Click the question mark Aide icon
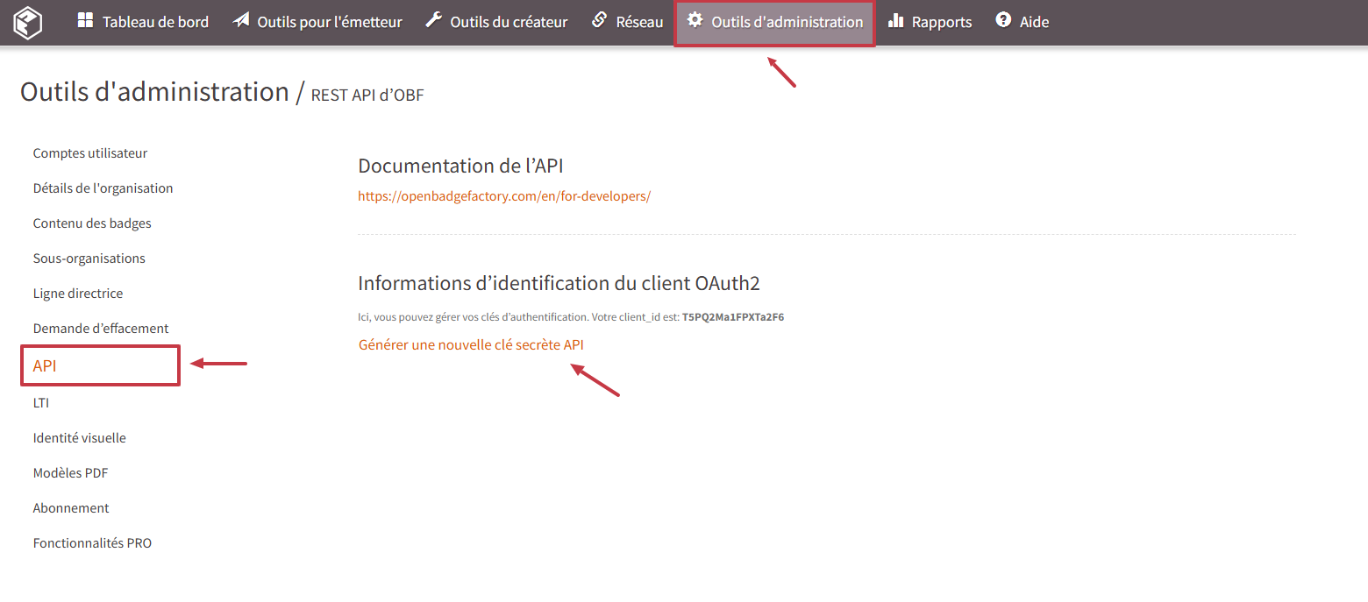The width and height of the screenshot is (1368, 602). (1004, 20)
